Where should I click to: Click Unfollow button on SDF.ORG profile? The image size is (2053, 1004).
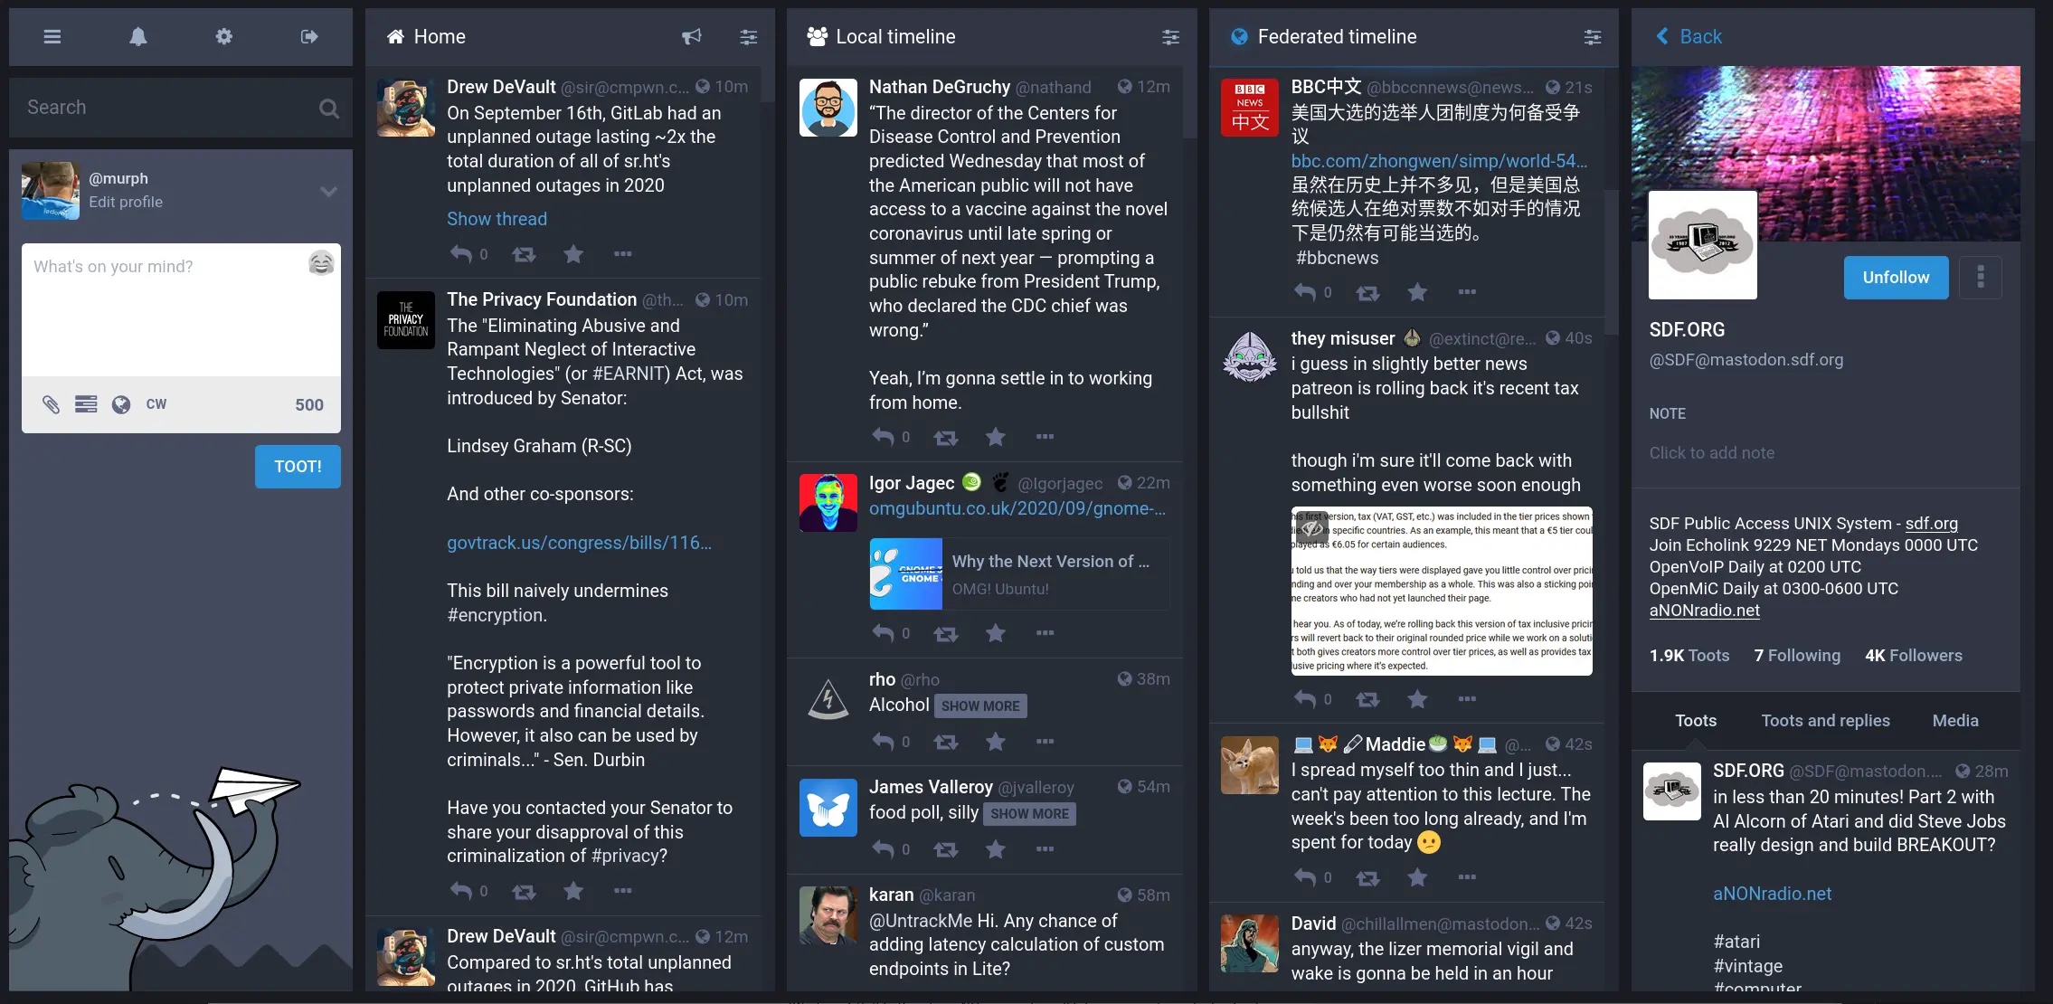[1897, 278]
